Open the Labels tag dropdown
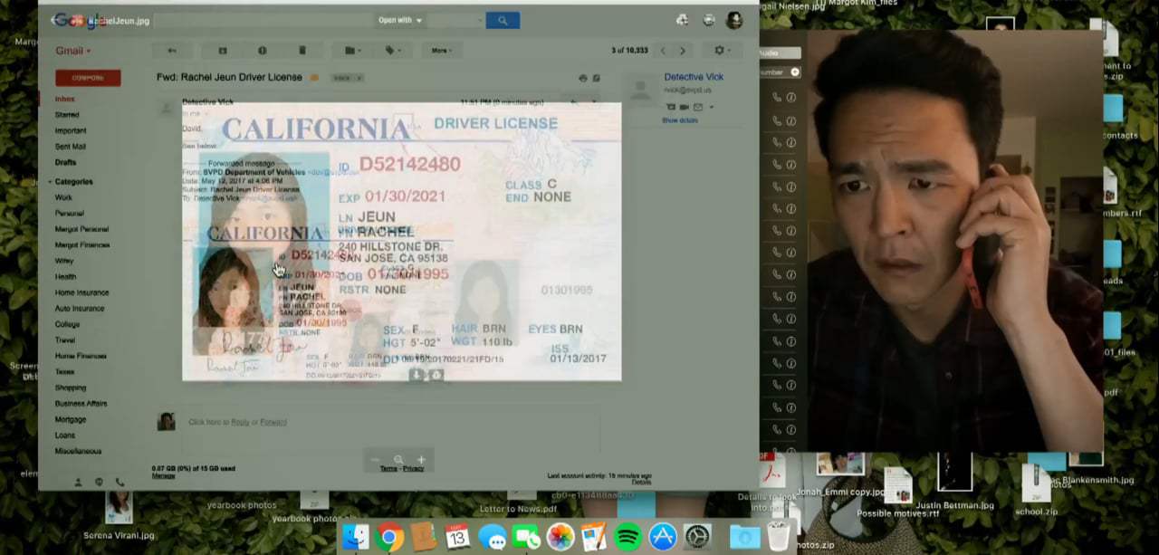This screenshot has width=1159, height=555. 394,51
